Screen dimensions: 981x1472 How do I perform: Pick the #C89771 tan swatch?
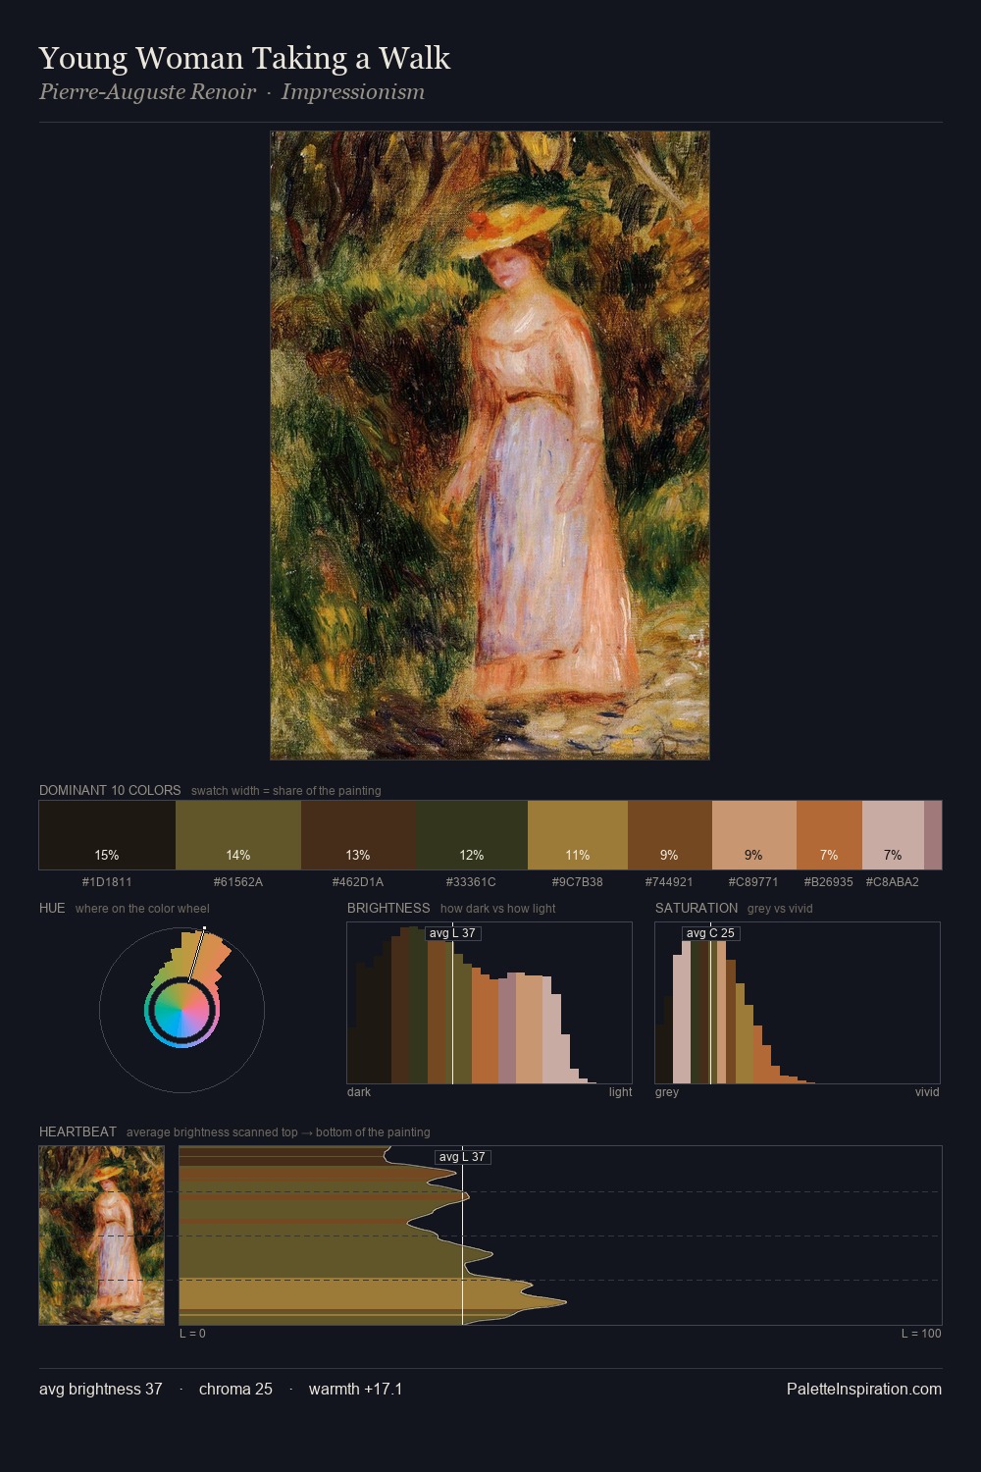click(x=754, y=835)
